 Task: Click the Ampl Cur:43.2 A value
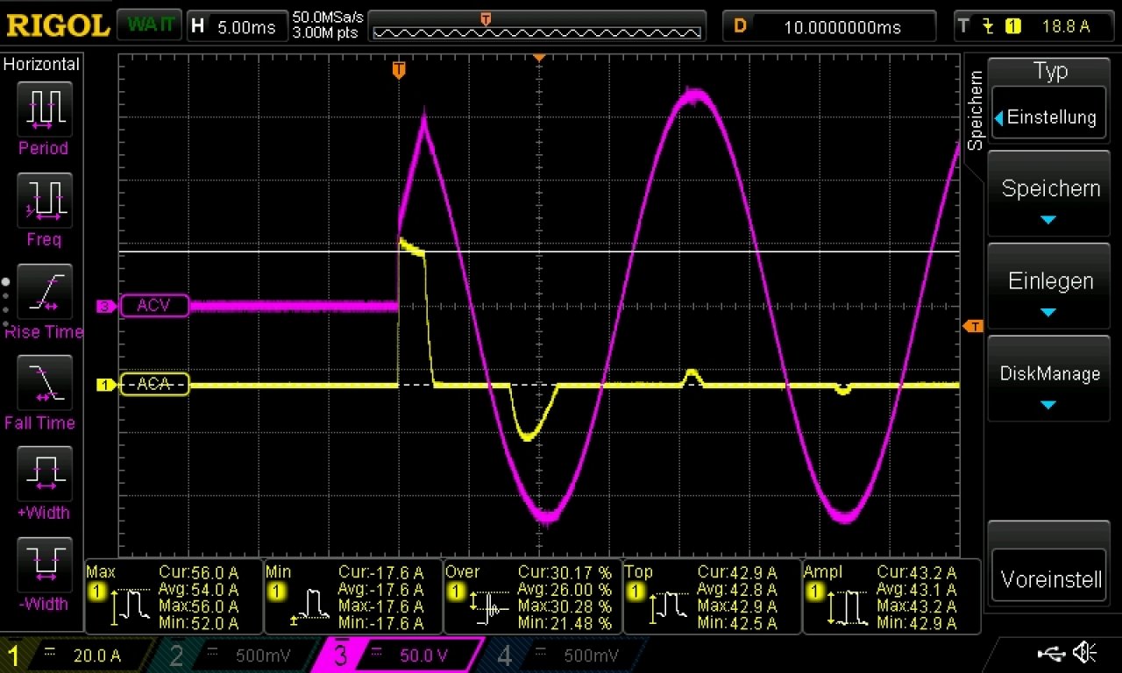pyautogui.click(x=916, y=572)
